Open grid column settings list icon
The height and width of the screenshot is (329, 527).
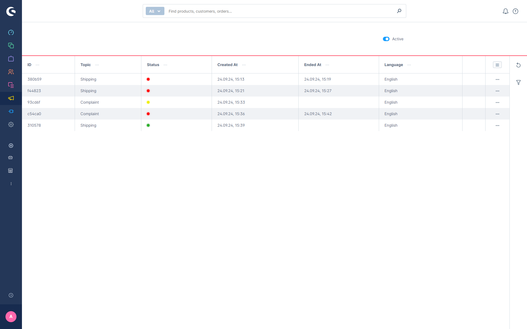pyautogui.click(x=497, y=65)
